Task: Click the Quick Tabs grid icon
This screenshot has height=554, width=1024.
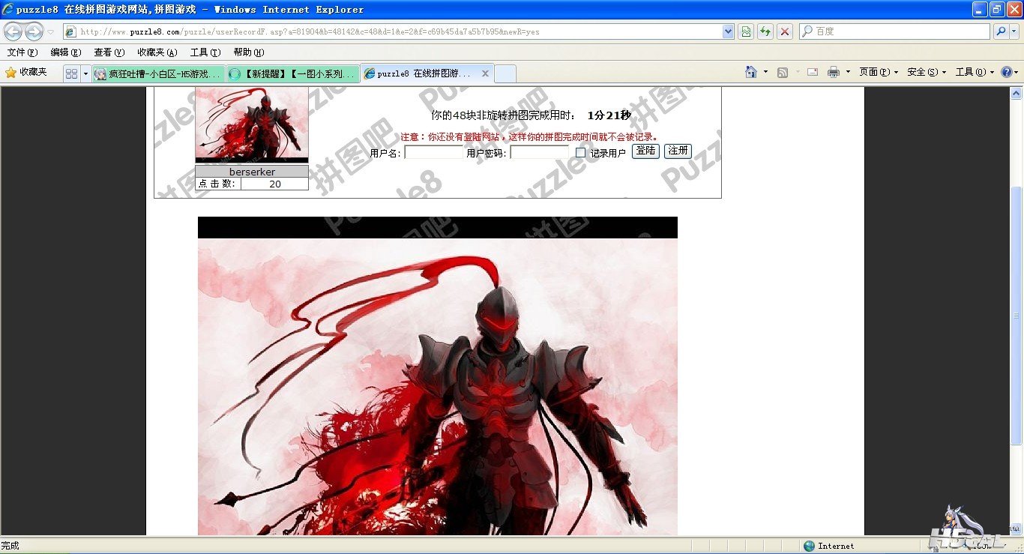Action: tap(71, 73)
